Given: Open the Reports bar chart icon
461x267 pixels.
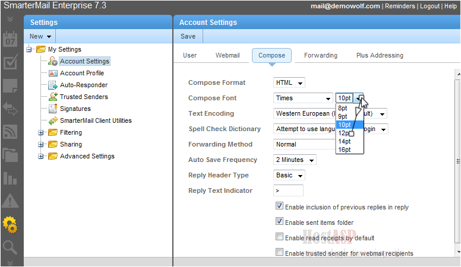Looking at the screenshot, I should (10, 178).
